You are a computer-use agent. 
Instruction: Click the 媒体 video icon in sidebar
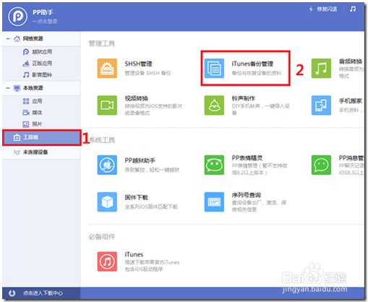[26, 113]
